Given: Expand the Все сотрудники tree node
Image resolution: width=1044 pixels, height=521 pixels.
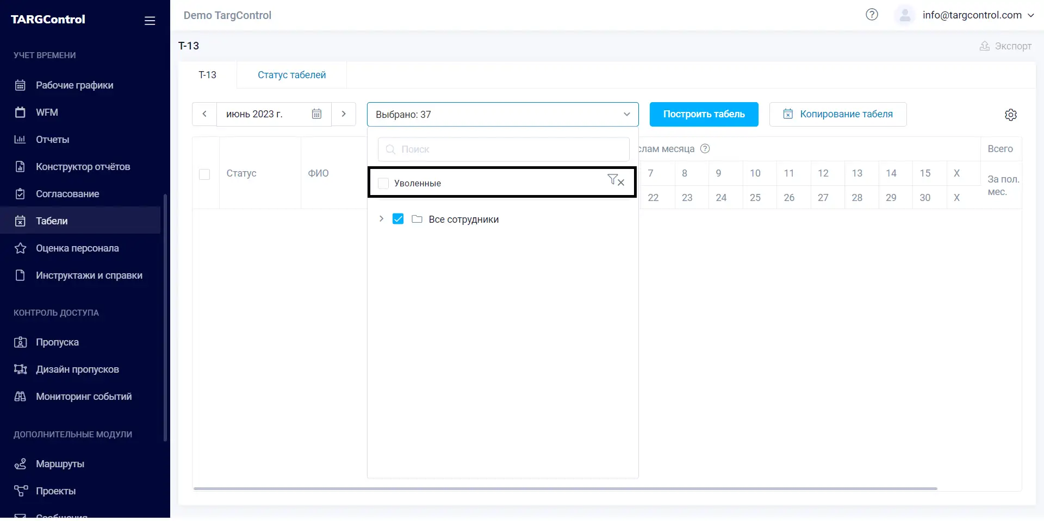Looking at the screenshot, I should click(381, 219).
